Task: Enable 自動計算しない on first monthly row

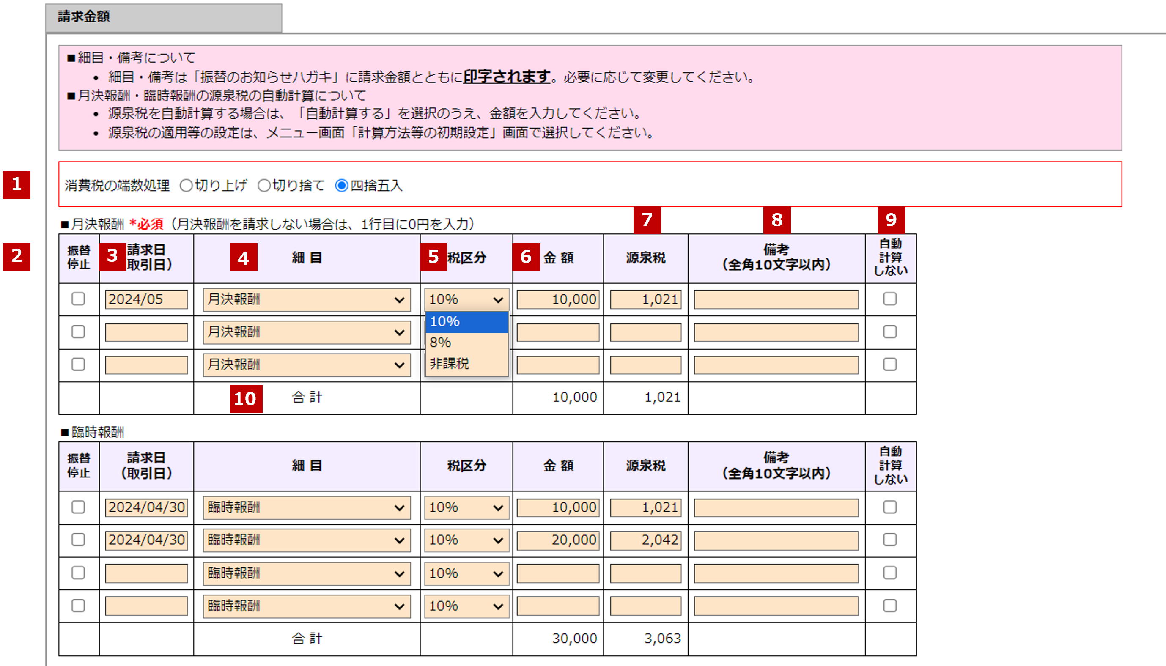Action: click(x=890, y=299)
